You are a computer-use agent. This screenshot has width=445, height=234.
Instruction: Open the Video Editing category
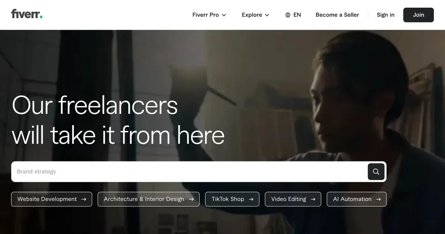point(293,199)
